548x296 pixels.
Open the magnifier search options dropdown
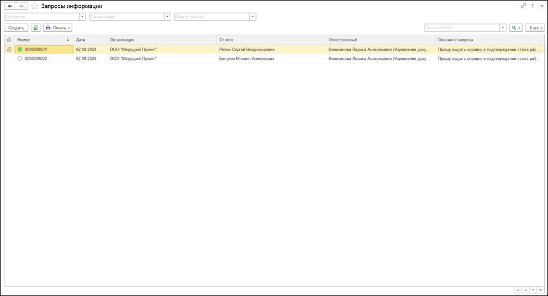click(515, 27)
